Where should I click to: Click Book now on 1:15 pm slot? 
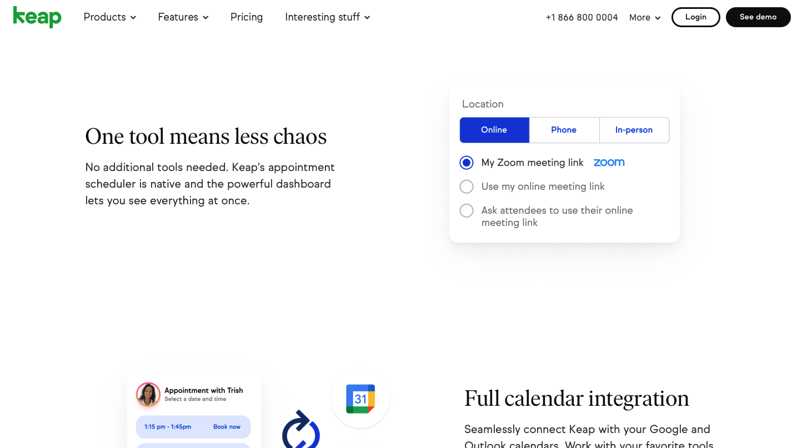(227, 427)
